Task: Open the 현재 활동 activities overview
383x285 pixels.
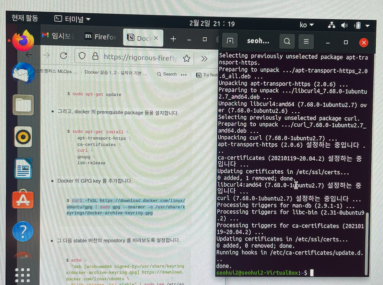Action: pyautogui.click(x=25, y=18)
